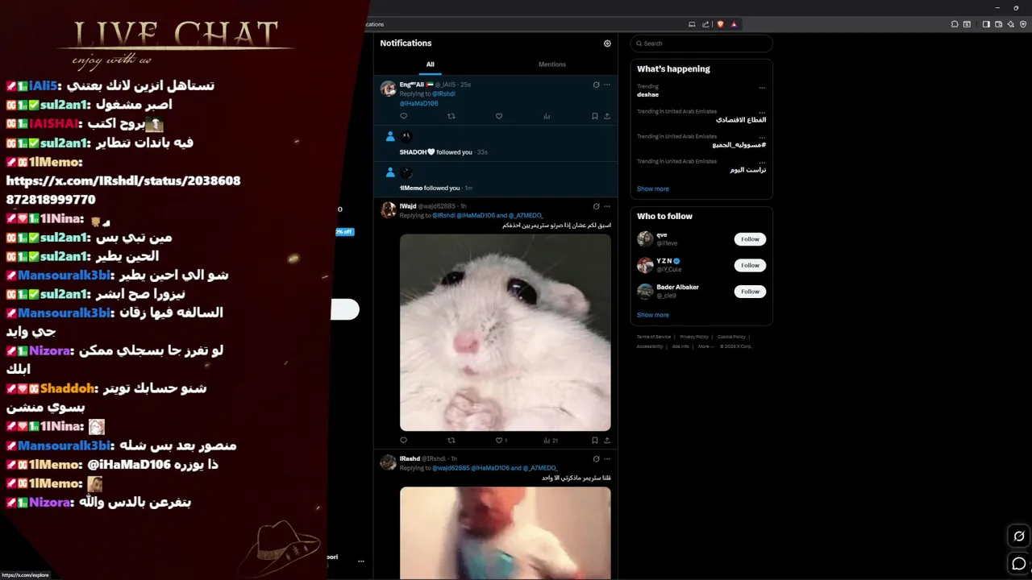
Task: Open Brave Wallet icon
Action: point(998,24)
